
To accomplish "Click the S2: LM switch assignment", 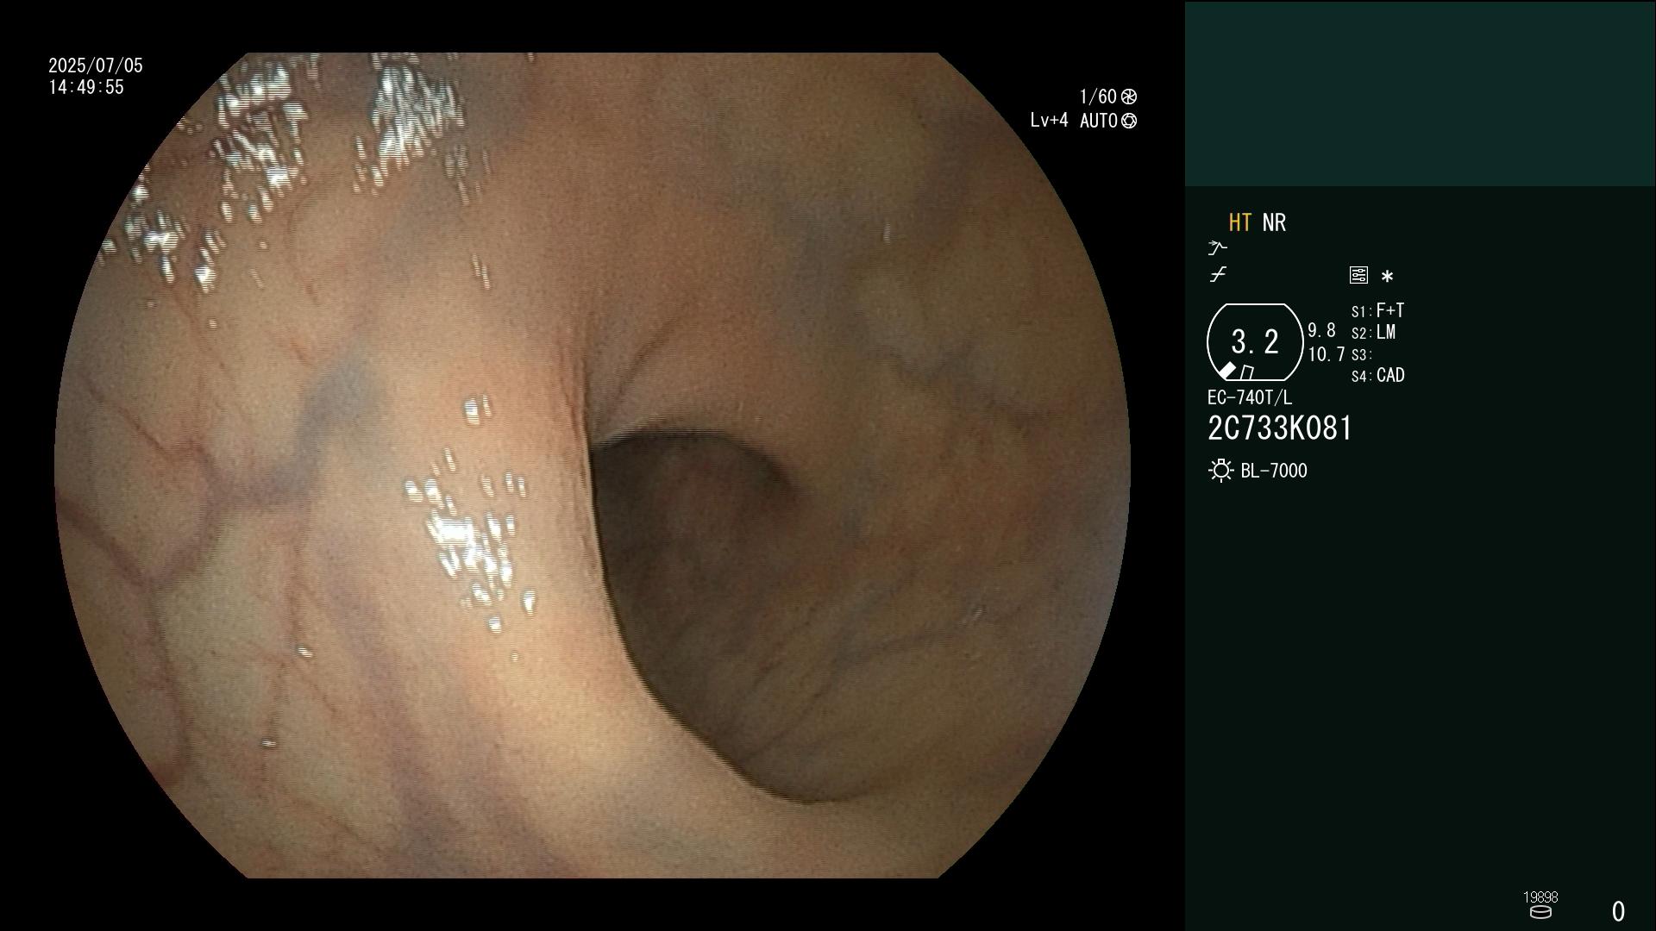I will (1373, 333).
